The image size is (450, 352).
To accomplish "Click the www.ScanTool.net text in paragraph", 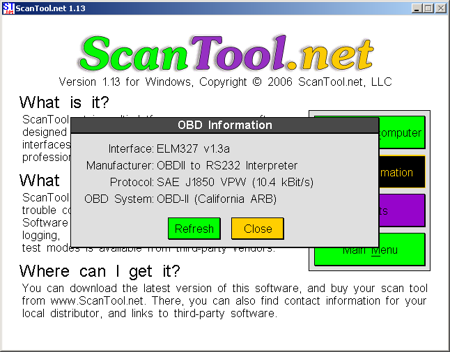I will point(97,300).
